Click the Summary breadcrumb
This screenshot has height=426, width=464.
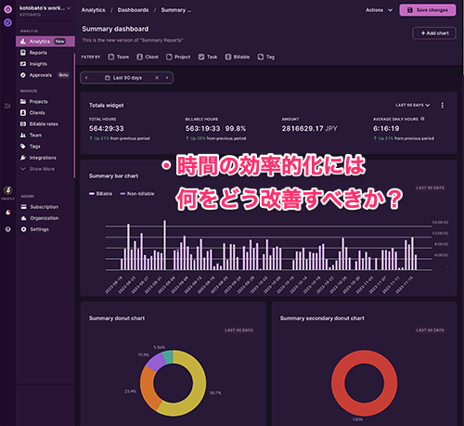(175, 10)
